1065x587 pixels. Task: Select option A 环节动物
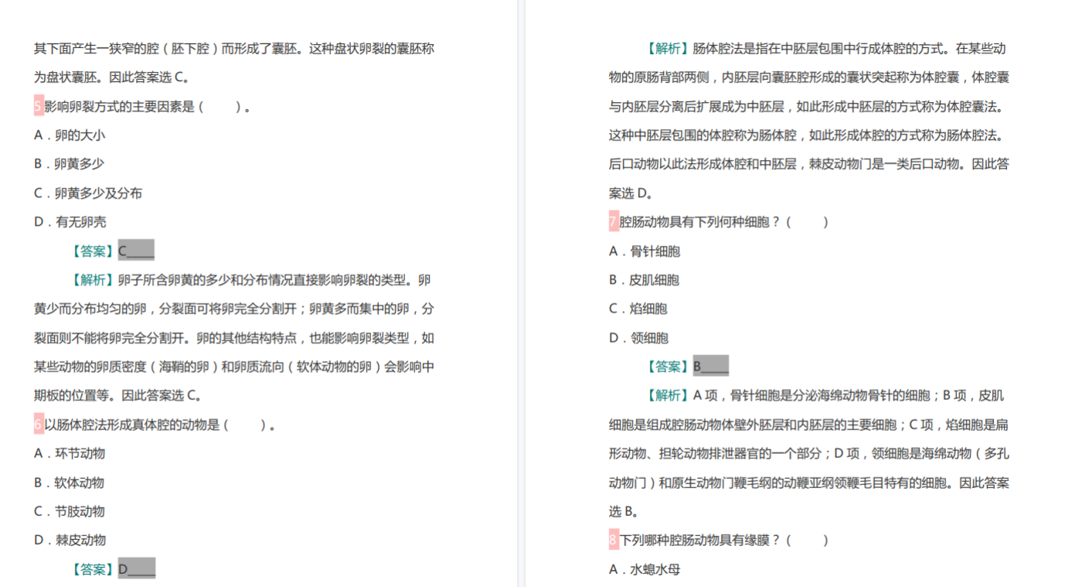point(70,453)
